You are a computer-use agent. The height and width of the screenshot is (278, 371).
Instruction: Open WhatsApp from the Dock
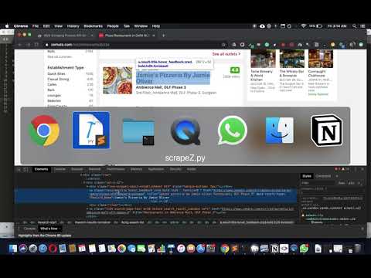coord(304,249)
